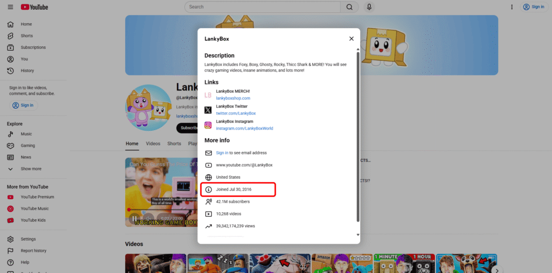Select the Shorts channel tab
552x273 pixels.
click(174, 144)
